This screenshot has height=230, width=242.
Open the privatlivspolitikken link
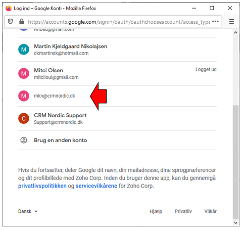pyautogui.click(x=42, y=186)
